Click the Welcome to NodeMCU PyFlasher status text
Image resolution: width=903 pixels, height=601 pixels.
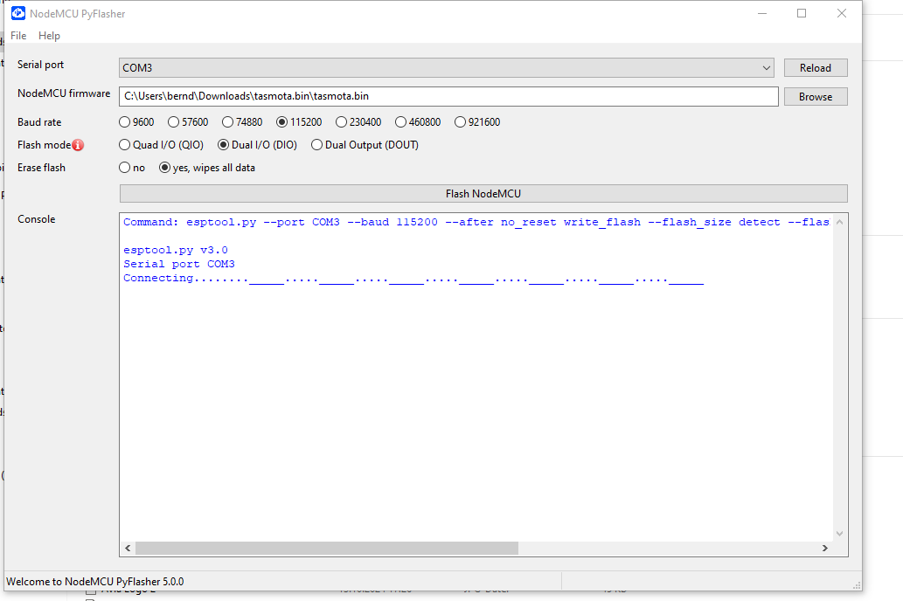point(95,582)
